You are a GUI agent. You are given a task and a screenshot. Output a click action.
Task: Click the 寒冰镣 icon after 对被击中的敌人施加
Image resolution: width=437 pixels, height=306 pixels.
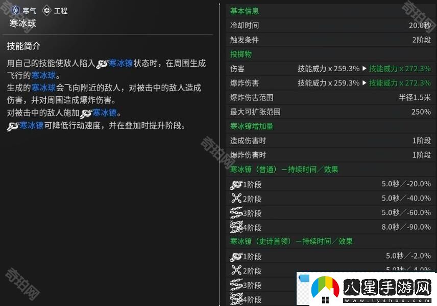pyautogui.click(x=86, y=114)
